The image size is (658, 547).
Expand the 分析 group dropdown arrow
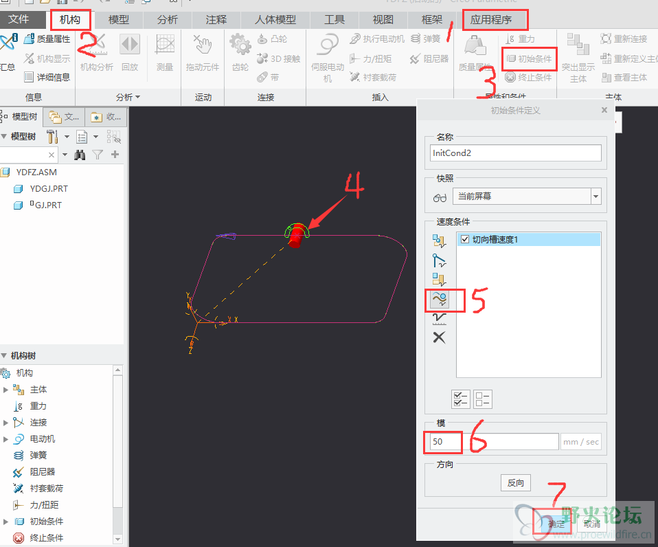(138, 98)
